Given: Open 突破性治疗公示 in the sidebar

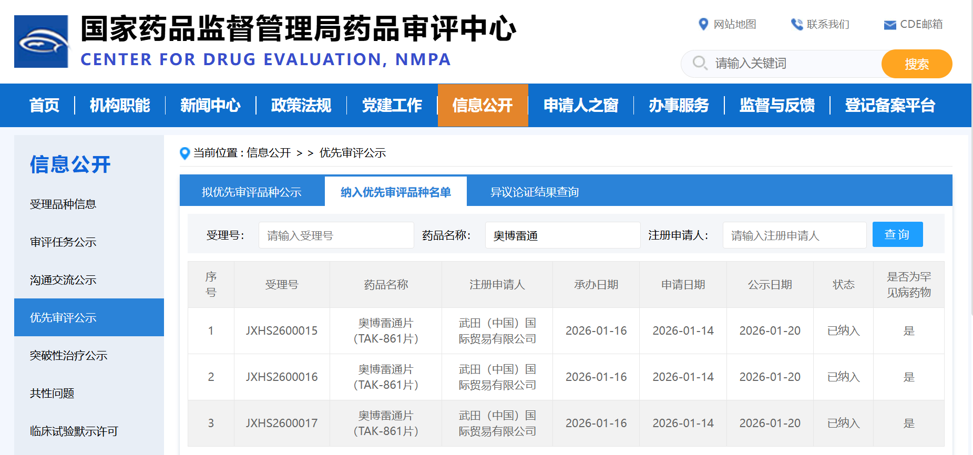Looking at the screenshot, I should (x=68, y=355).
